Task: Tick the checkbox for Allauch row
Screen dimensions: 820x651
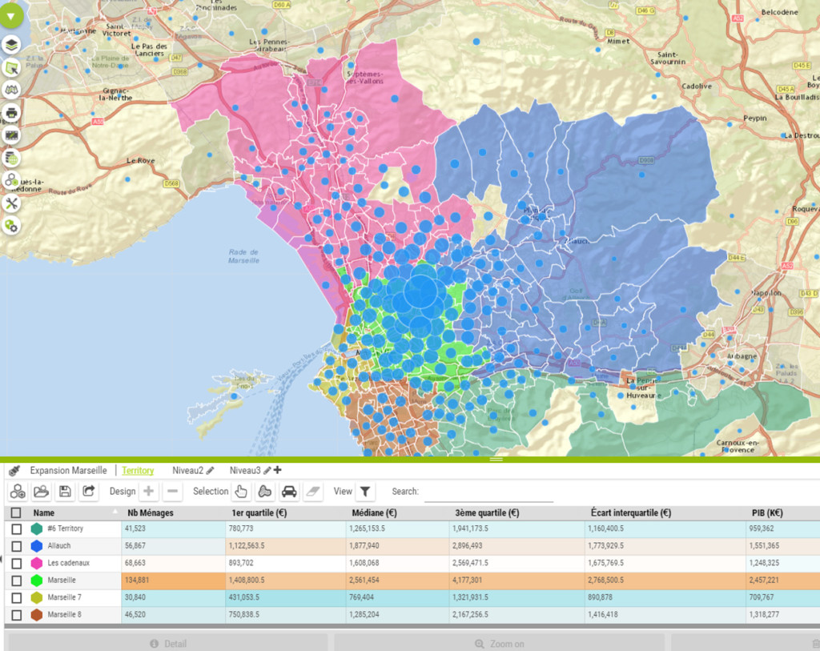Action: point(17,545)
